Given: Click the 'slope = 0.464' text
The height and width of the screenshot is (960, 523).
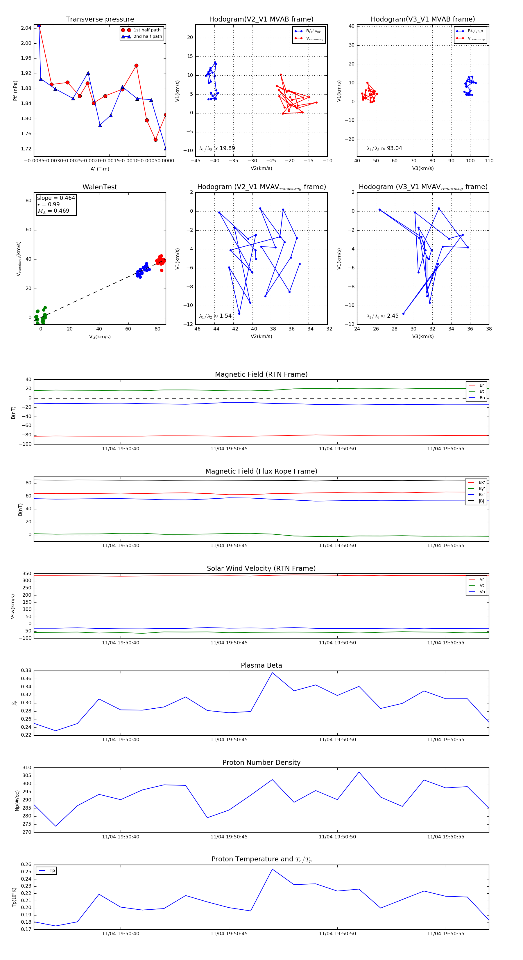Looking at the screenshot, I should (56, 198).
